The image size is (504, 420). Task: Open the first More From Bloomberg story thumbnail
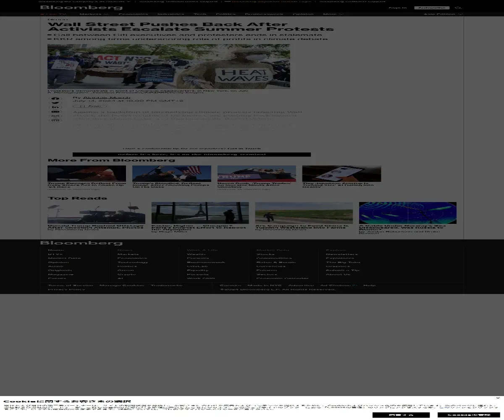click(x=87, y=173)
